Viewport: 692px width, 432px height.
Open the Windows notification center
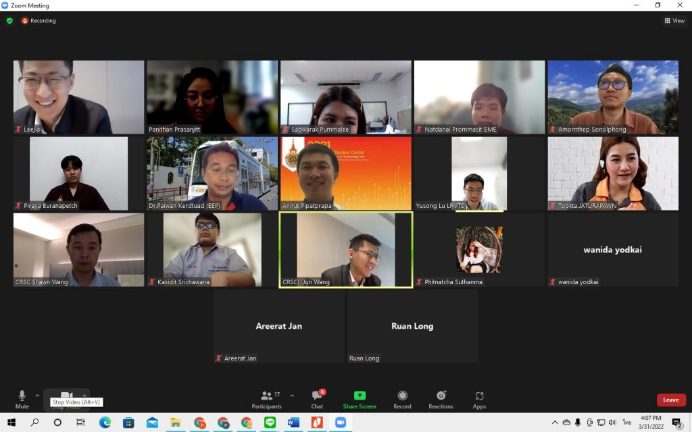click(x=676, y=423)
